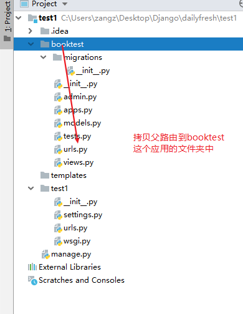Collapse the migrations folder chevron
This screenshot has width=243, height=314.
[x=43, y=57]
